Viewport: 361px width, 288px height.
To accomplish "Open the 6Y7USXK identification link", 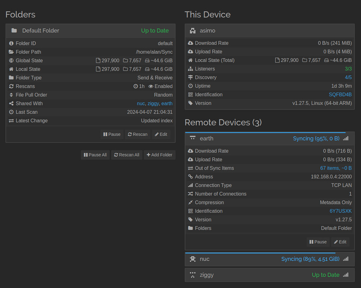I will (x=340, y=211).
